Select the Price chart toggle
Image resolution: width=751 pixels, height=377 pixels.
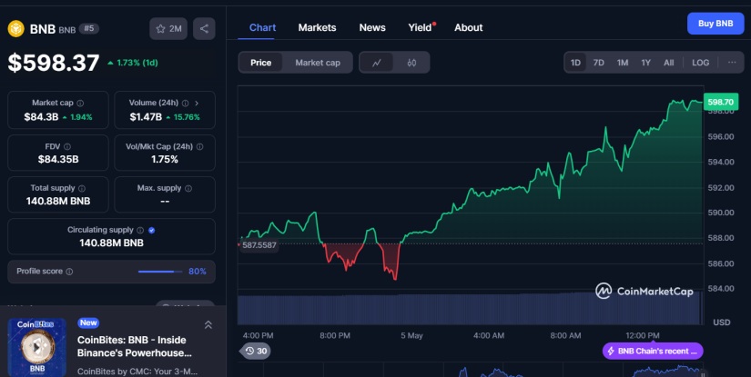[261, 63]
